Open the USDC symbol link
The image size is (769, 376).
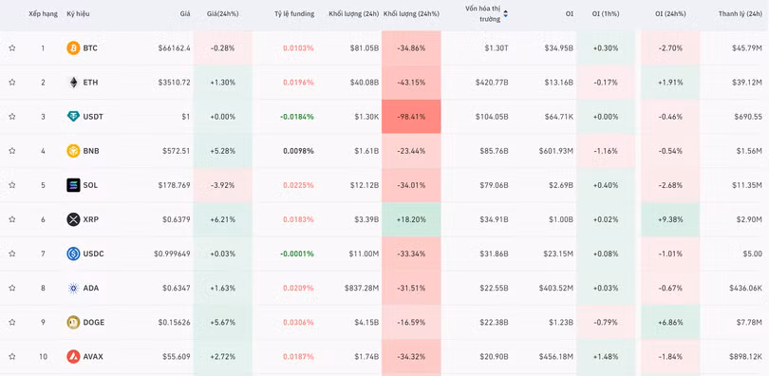[x=94, y=254]
